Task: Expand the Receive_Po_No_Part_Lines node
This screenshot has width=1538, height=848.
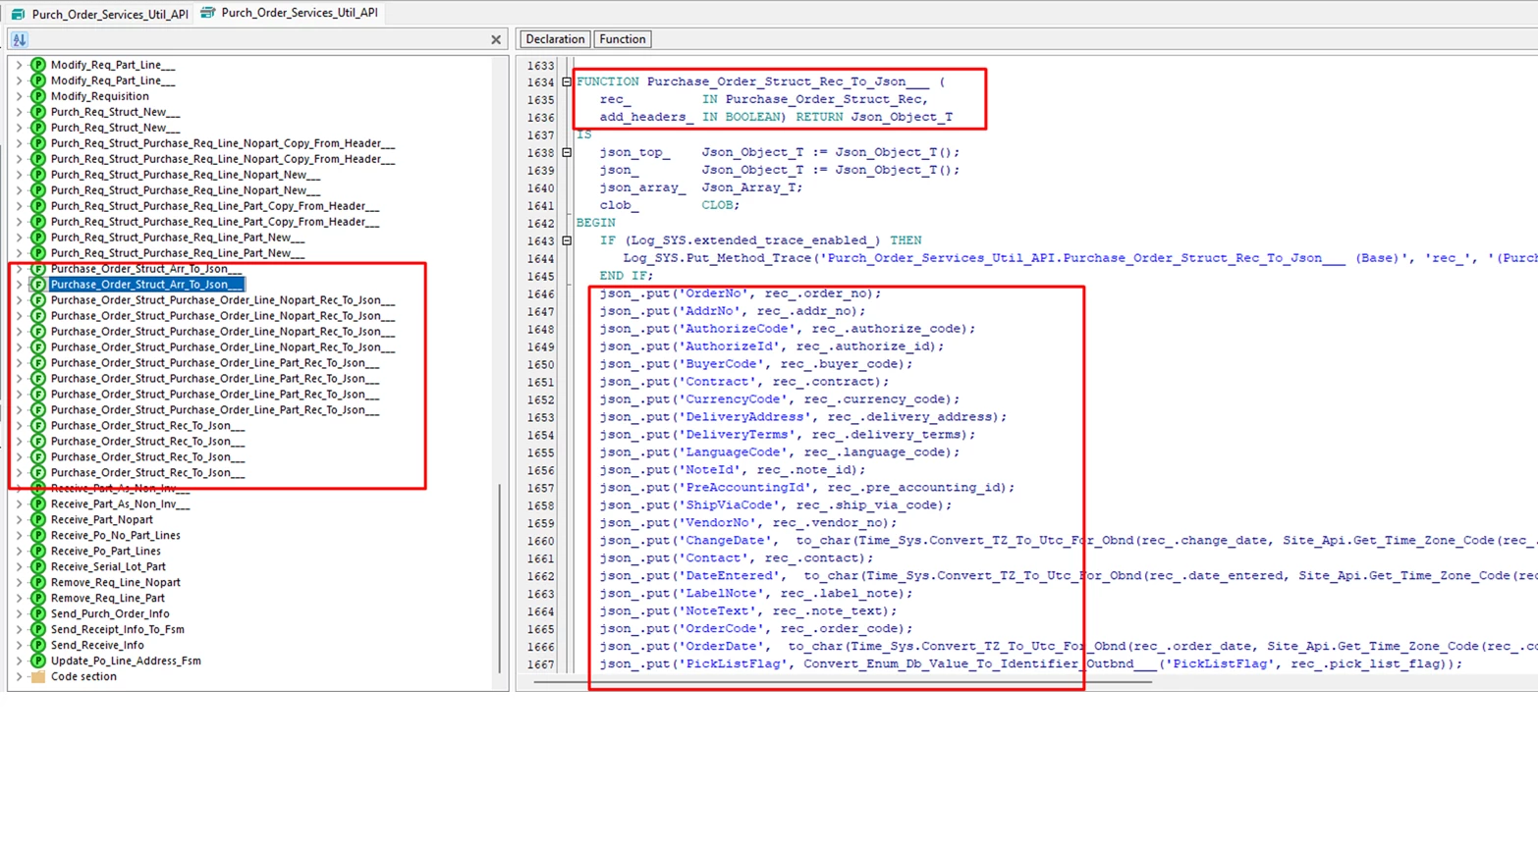Action: [19, 535]
